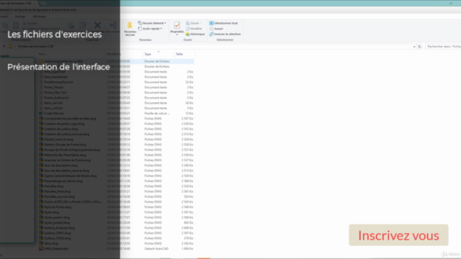The image size is (461, 259).
Task: Click the up-arrow navigation icon
Action: tap(4, 46)
